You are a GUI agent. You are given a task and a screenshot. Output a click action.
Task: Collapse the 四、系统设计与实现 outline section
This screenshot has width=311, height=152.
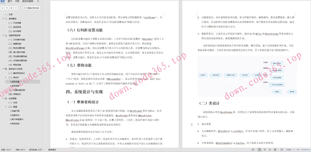[x=3, y=69]
